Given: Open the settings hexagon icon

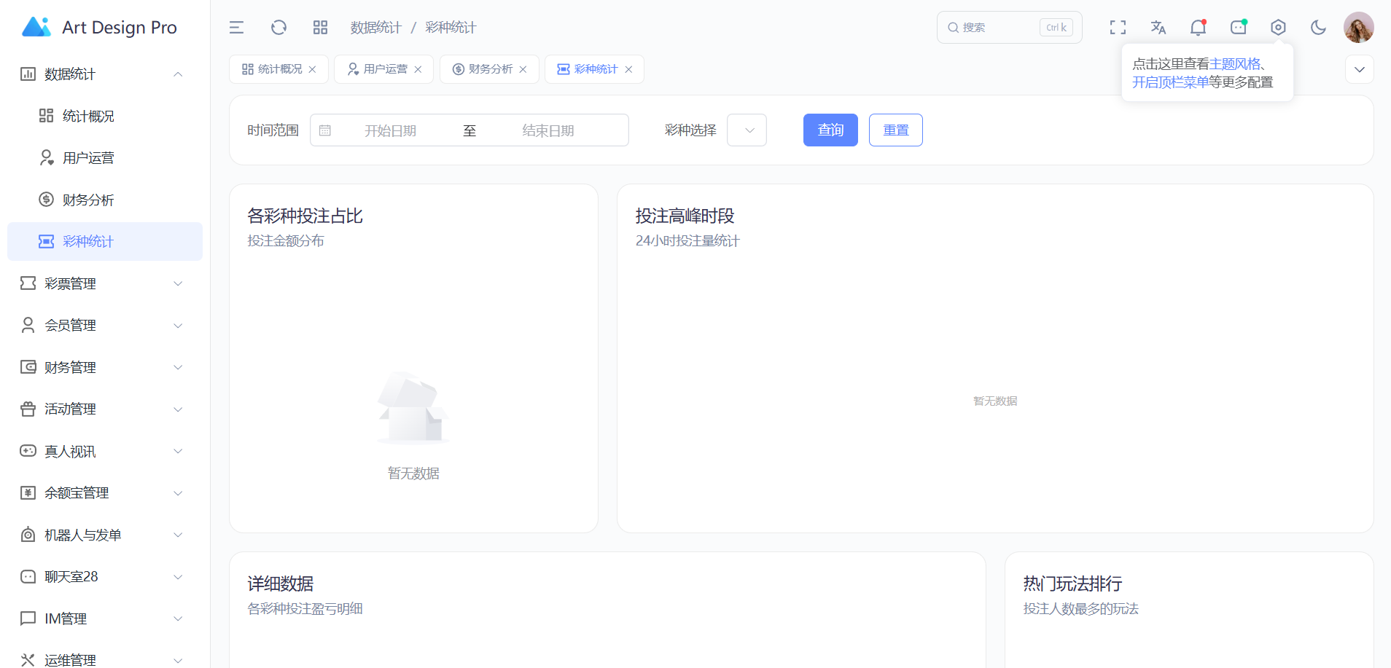Looking at the screenshot, I should (1278, 28).
